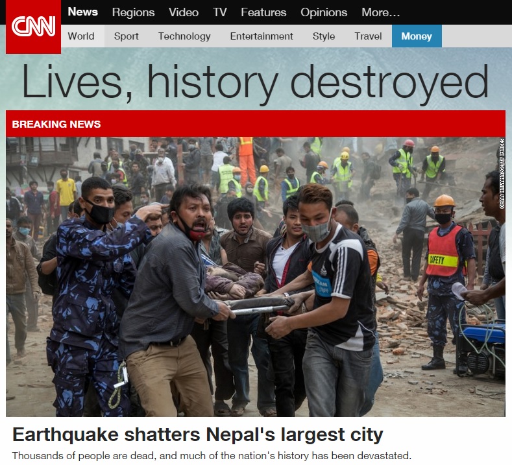Click the 'Lives, history destroyed' headline
Screen dimensions: 512x465
(x=254, y=82)
